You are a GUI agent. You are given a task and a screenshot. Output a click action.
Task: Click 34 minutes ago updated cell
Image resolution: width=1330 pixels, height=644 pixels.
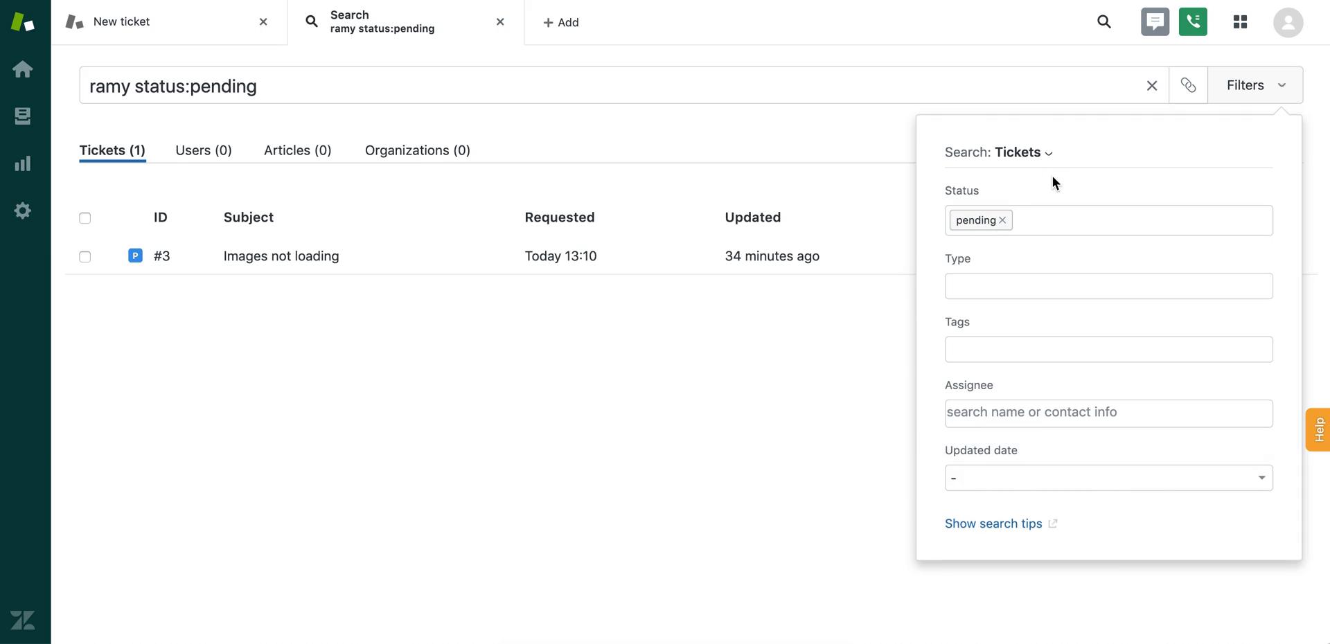[772, 256]
